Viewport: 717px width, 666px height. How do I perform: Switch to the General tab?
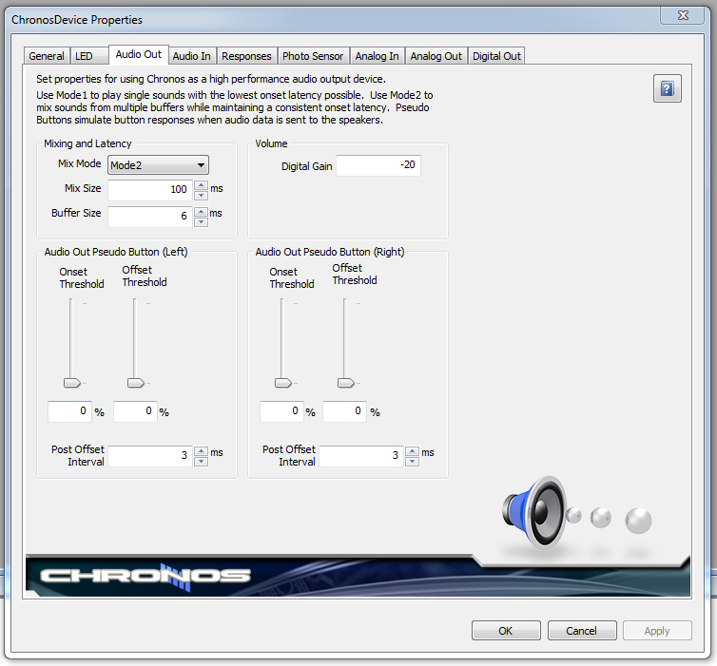[x=47, y=56]
